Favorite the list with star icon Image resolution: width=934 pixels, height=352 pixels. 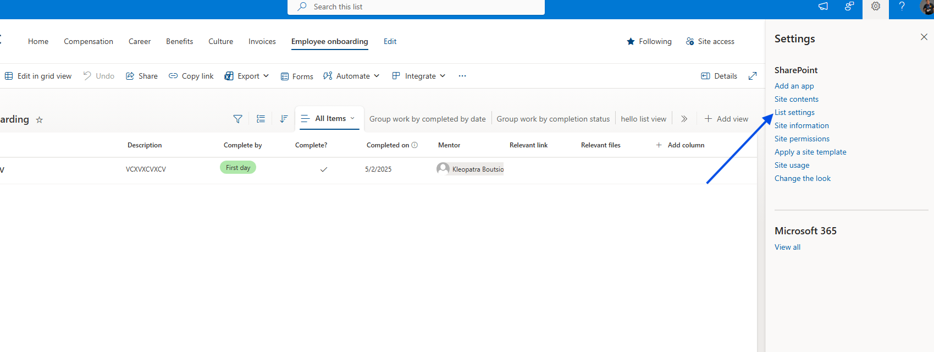coord(40,120)
